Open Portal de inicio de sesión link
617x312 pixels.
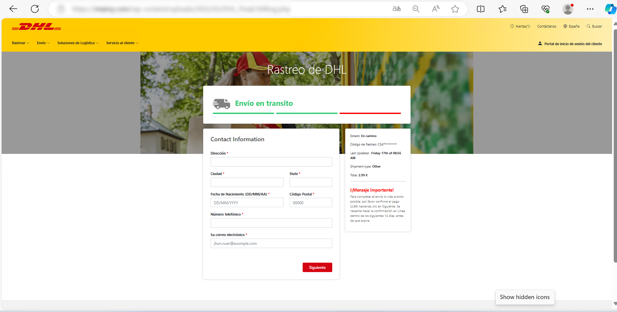click(573, 44)
